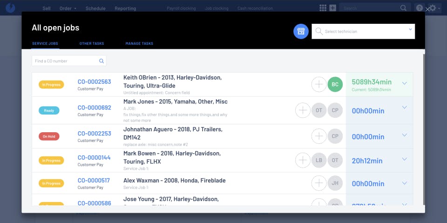Open the help question mark icon
This screenshot has height=223, width=447.
(420, 8)
